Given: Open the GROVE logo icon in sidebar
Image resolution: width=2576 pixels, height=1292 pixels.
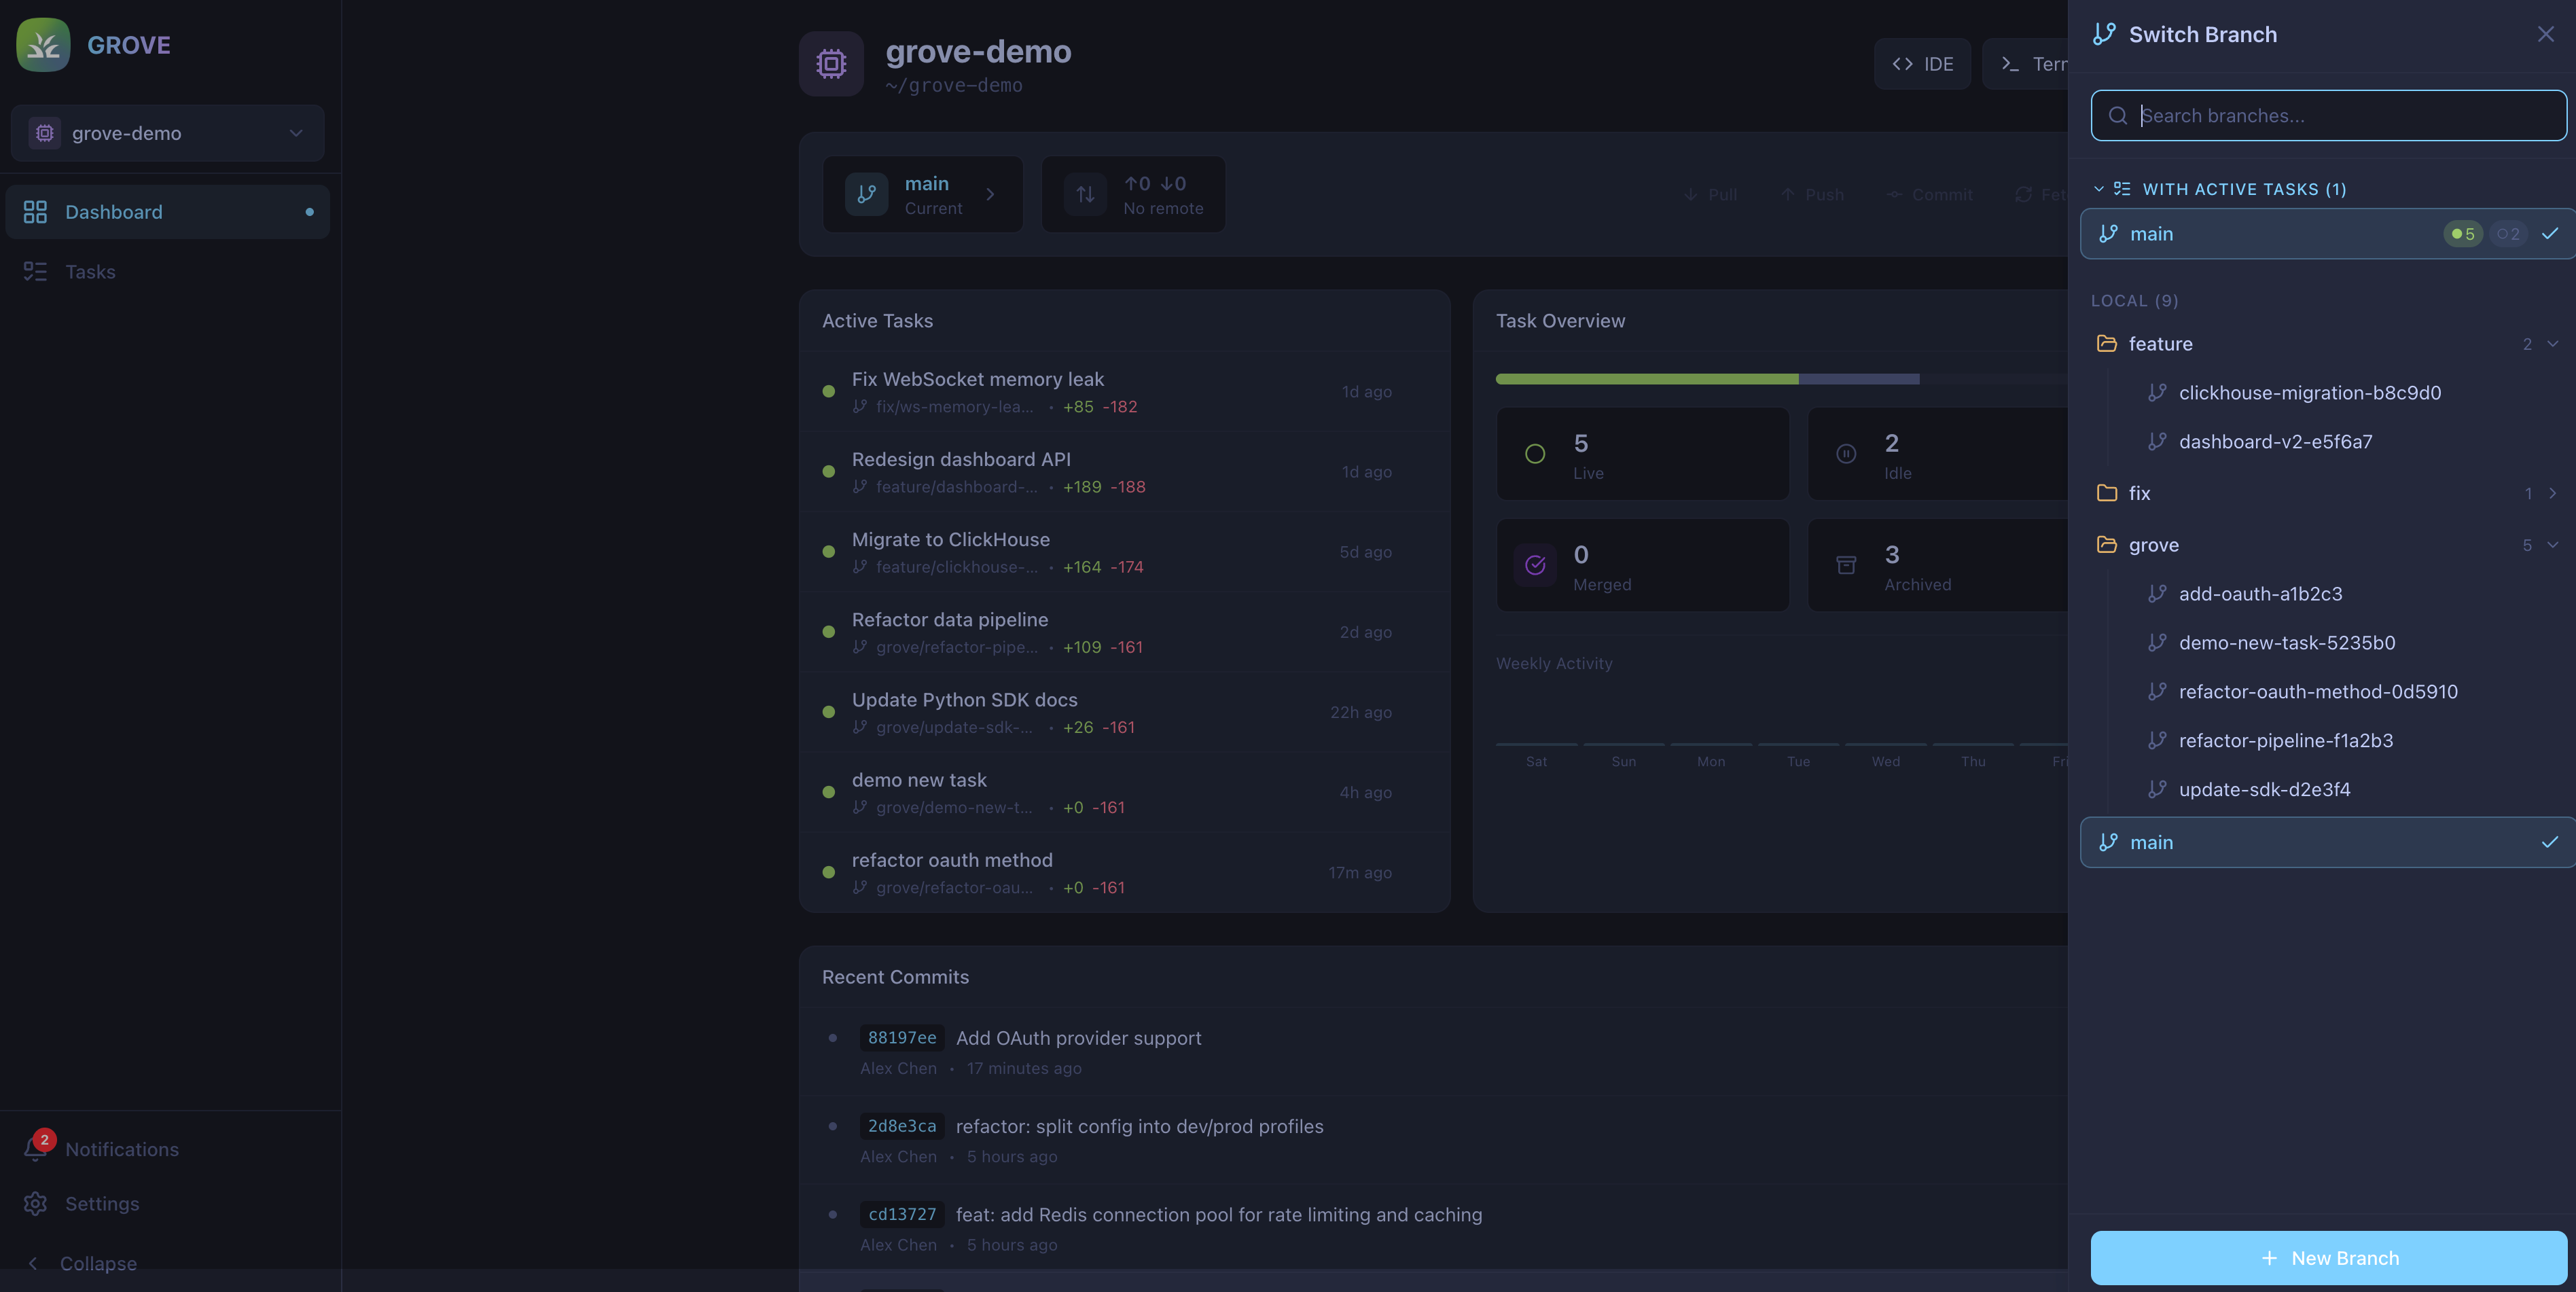Looking at the screenshot, I should (x=42, y=44).
